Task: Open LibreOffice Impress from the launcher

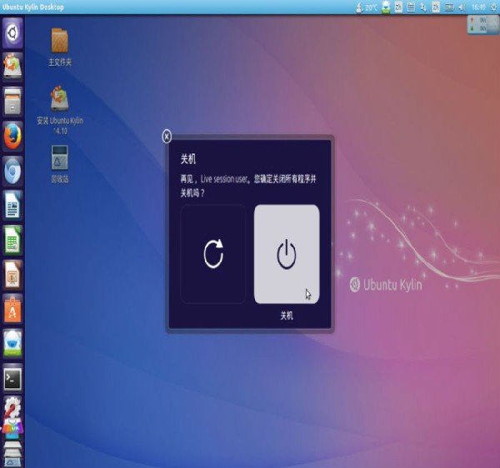Action: pyautogui.click(x=12, y=273)
